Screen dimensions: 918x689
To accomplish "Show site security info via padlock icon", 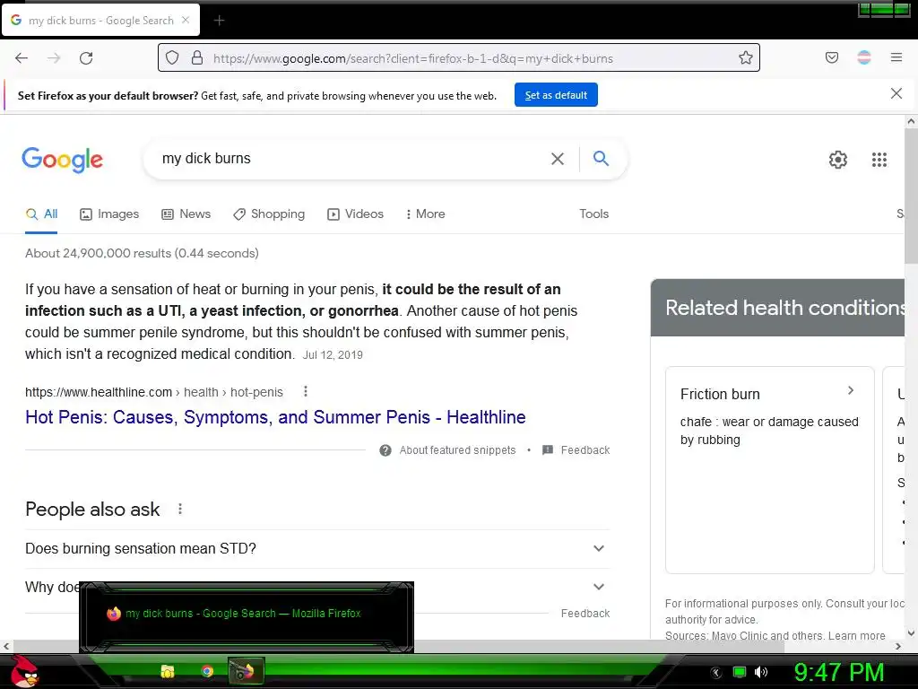I will point(197,58).
